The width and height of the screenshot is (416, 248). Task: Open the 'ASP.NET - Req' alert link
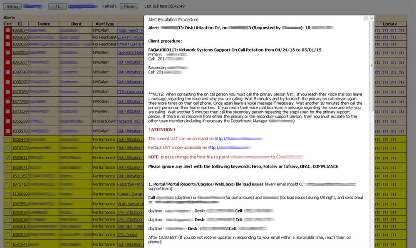point(130,226)
